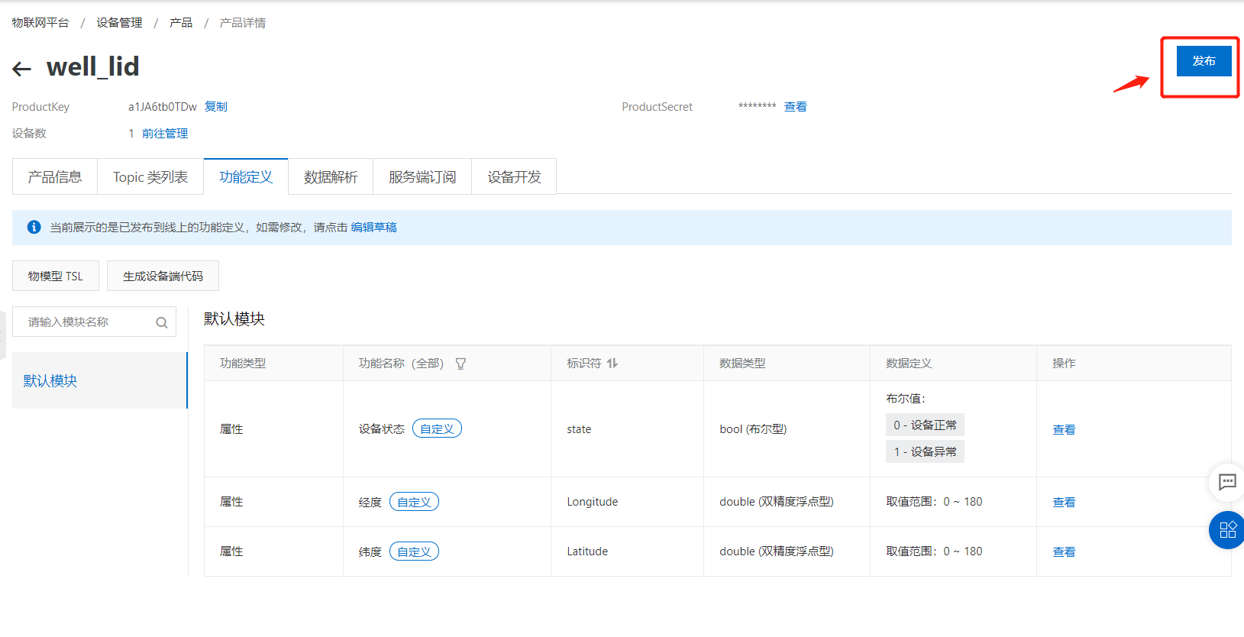The height and width of the screenshot is (637, 1244).
Task: View the Latitude property via 查看
Action: coord(1064,552)
